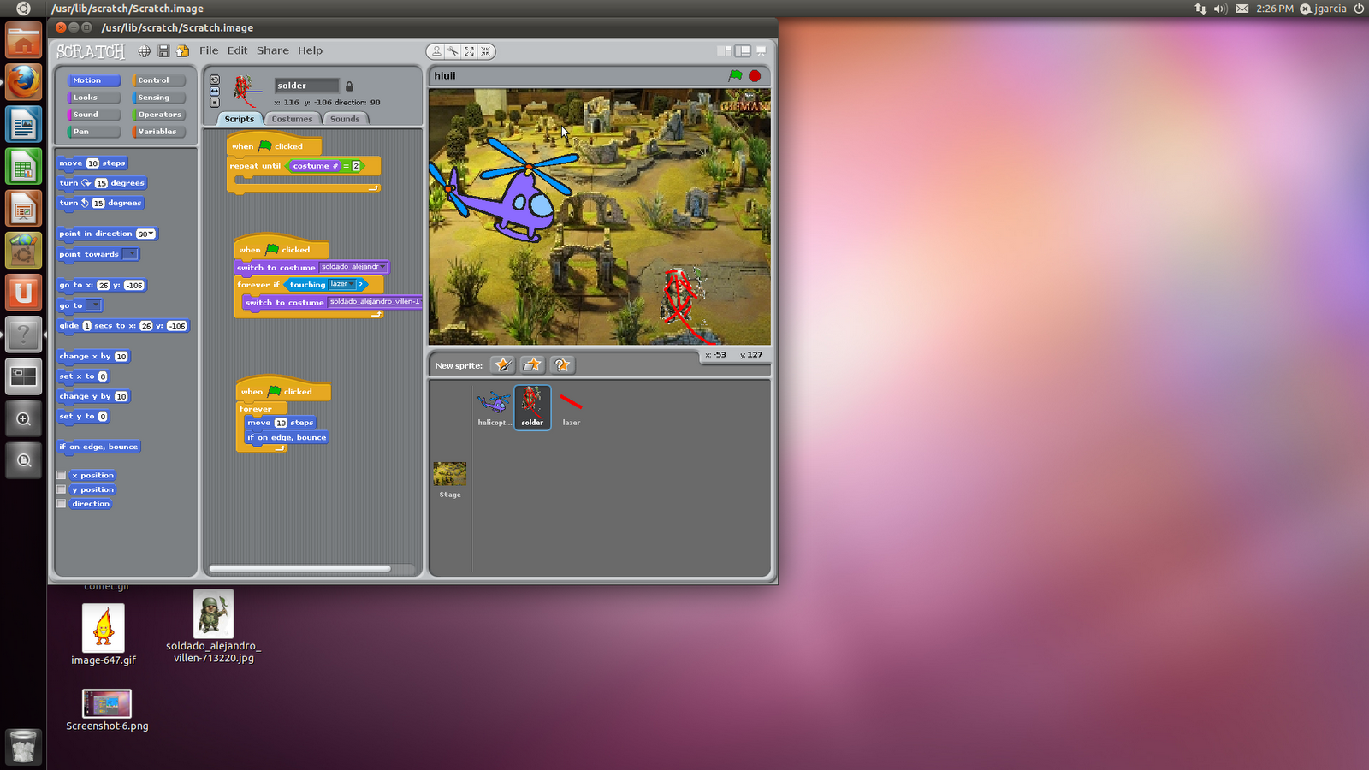The image size is (1369, 770).
Task: Open volume indicator in top panel
Action: coord(1220,9)
